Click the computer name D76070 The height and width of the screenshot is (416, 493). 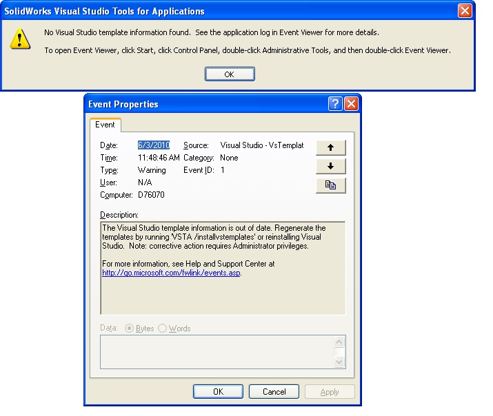click(x=151, y=195)
